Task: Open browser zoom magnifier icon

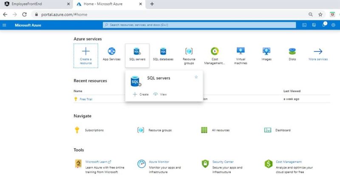Action: coord(311,14)
